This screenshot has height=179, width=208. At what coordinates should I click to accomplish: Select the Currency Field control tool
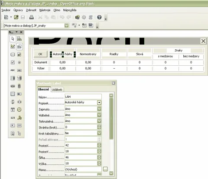coord(19,118)
